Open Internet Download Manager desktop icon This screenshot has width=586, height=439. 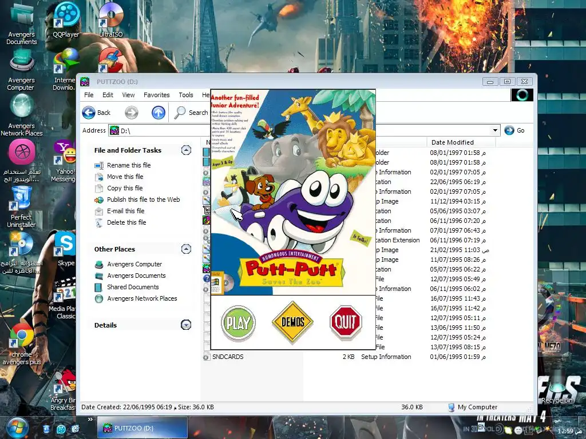(65, 70)
